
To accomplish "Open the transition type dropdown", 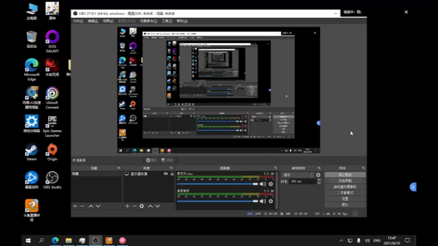I will (x=298, y=175).
